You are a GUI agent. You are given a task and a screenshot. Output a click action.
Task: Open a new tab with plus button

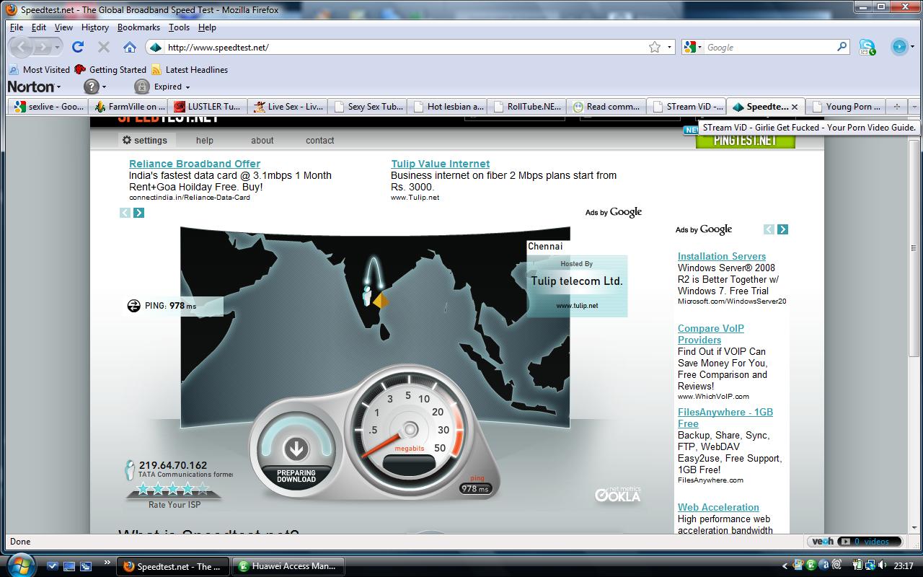tap(896, 106)
